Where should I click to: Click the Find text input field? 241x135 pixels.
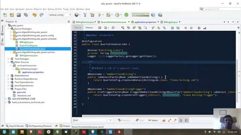tap(93, 120)
